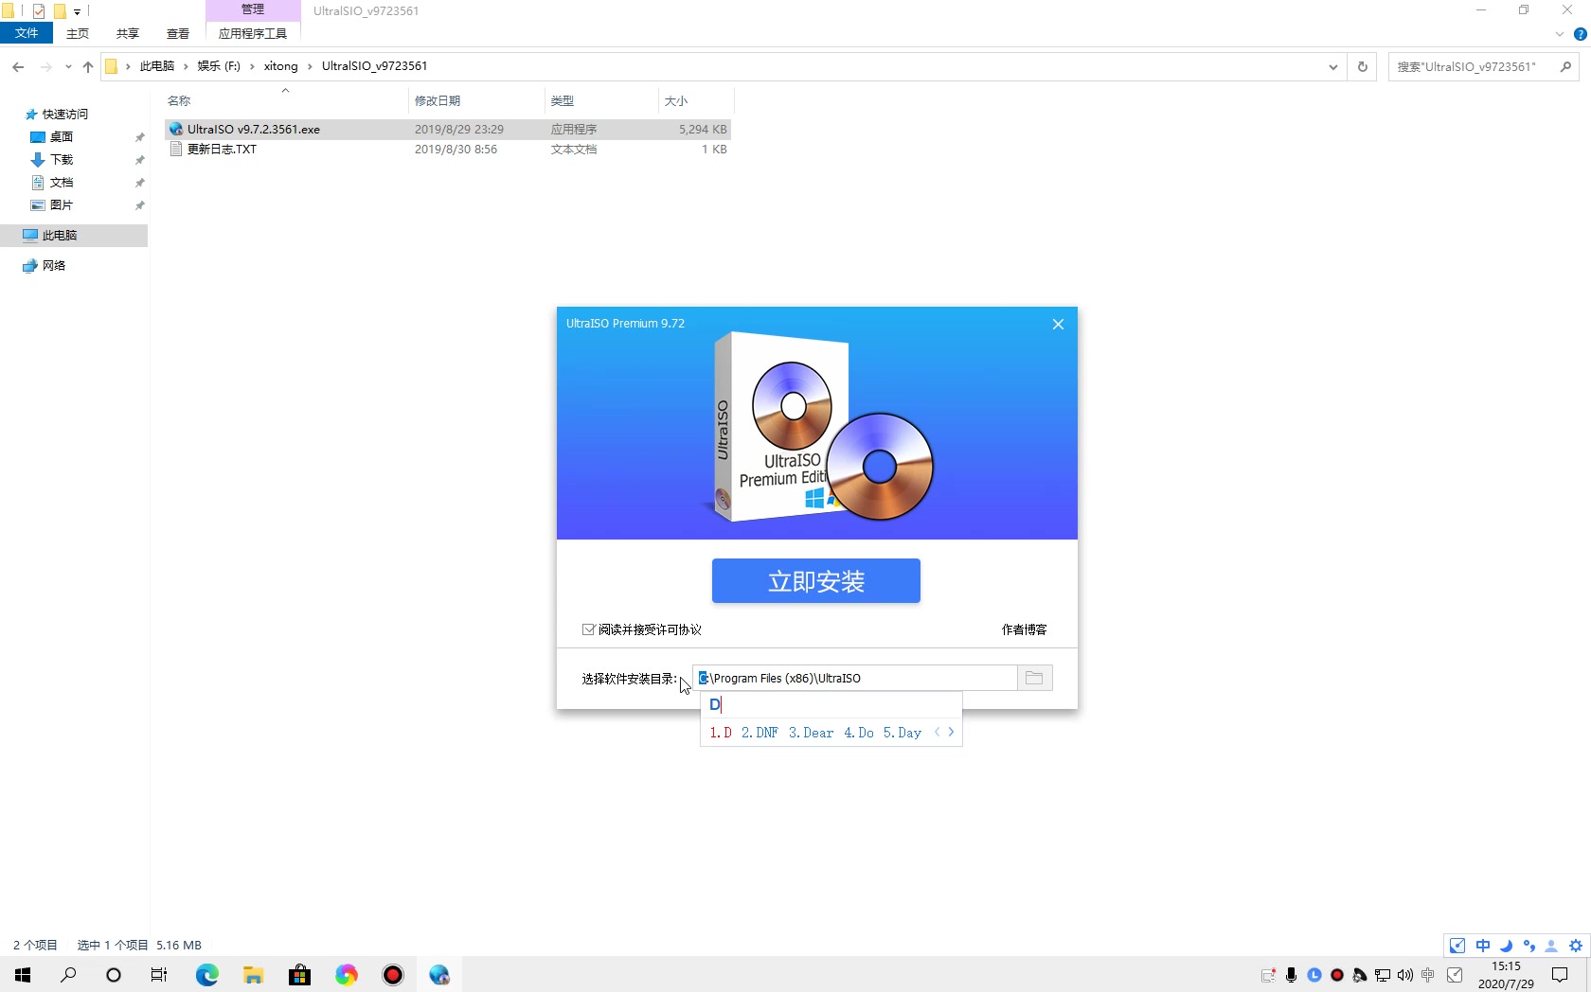Click the new folder icon in quick access toolbar

pyautogui.click(x=60, y=11)
